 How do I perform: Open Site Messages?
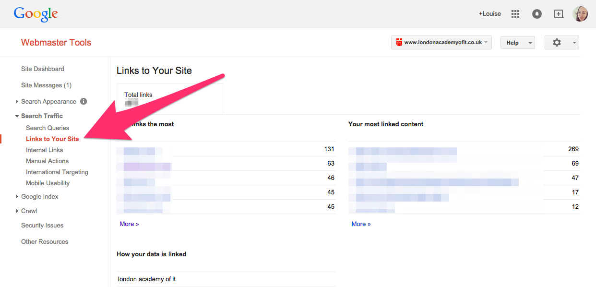coord(46,85)
